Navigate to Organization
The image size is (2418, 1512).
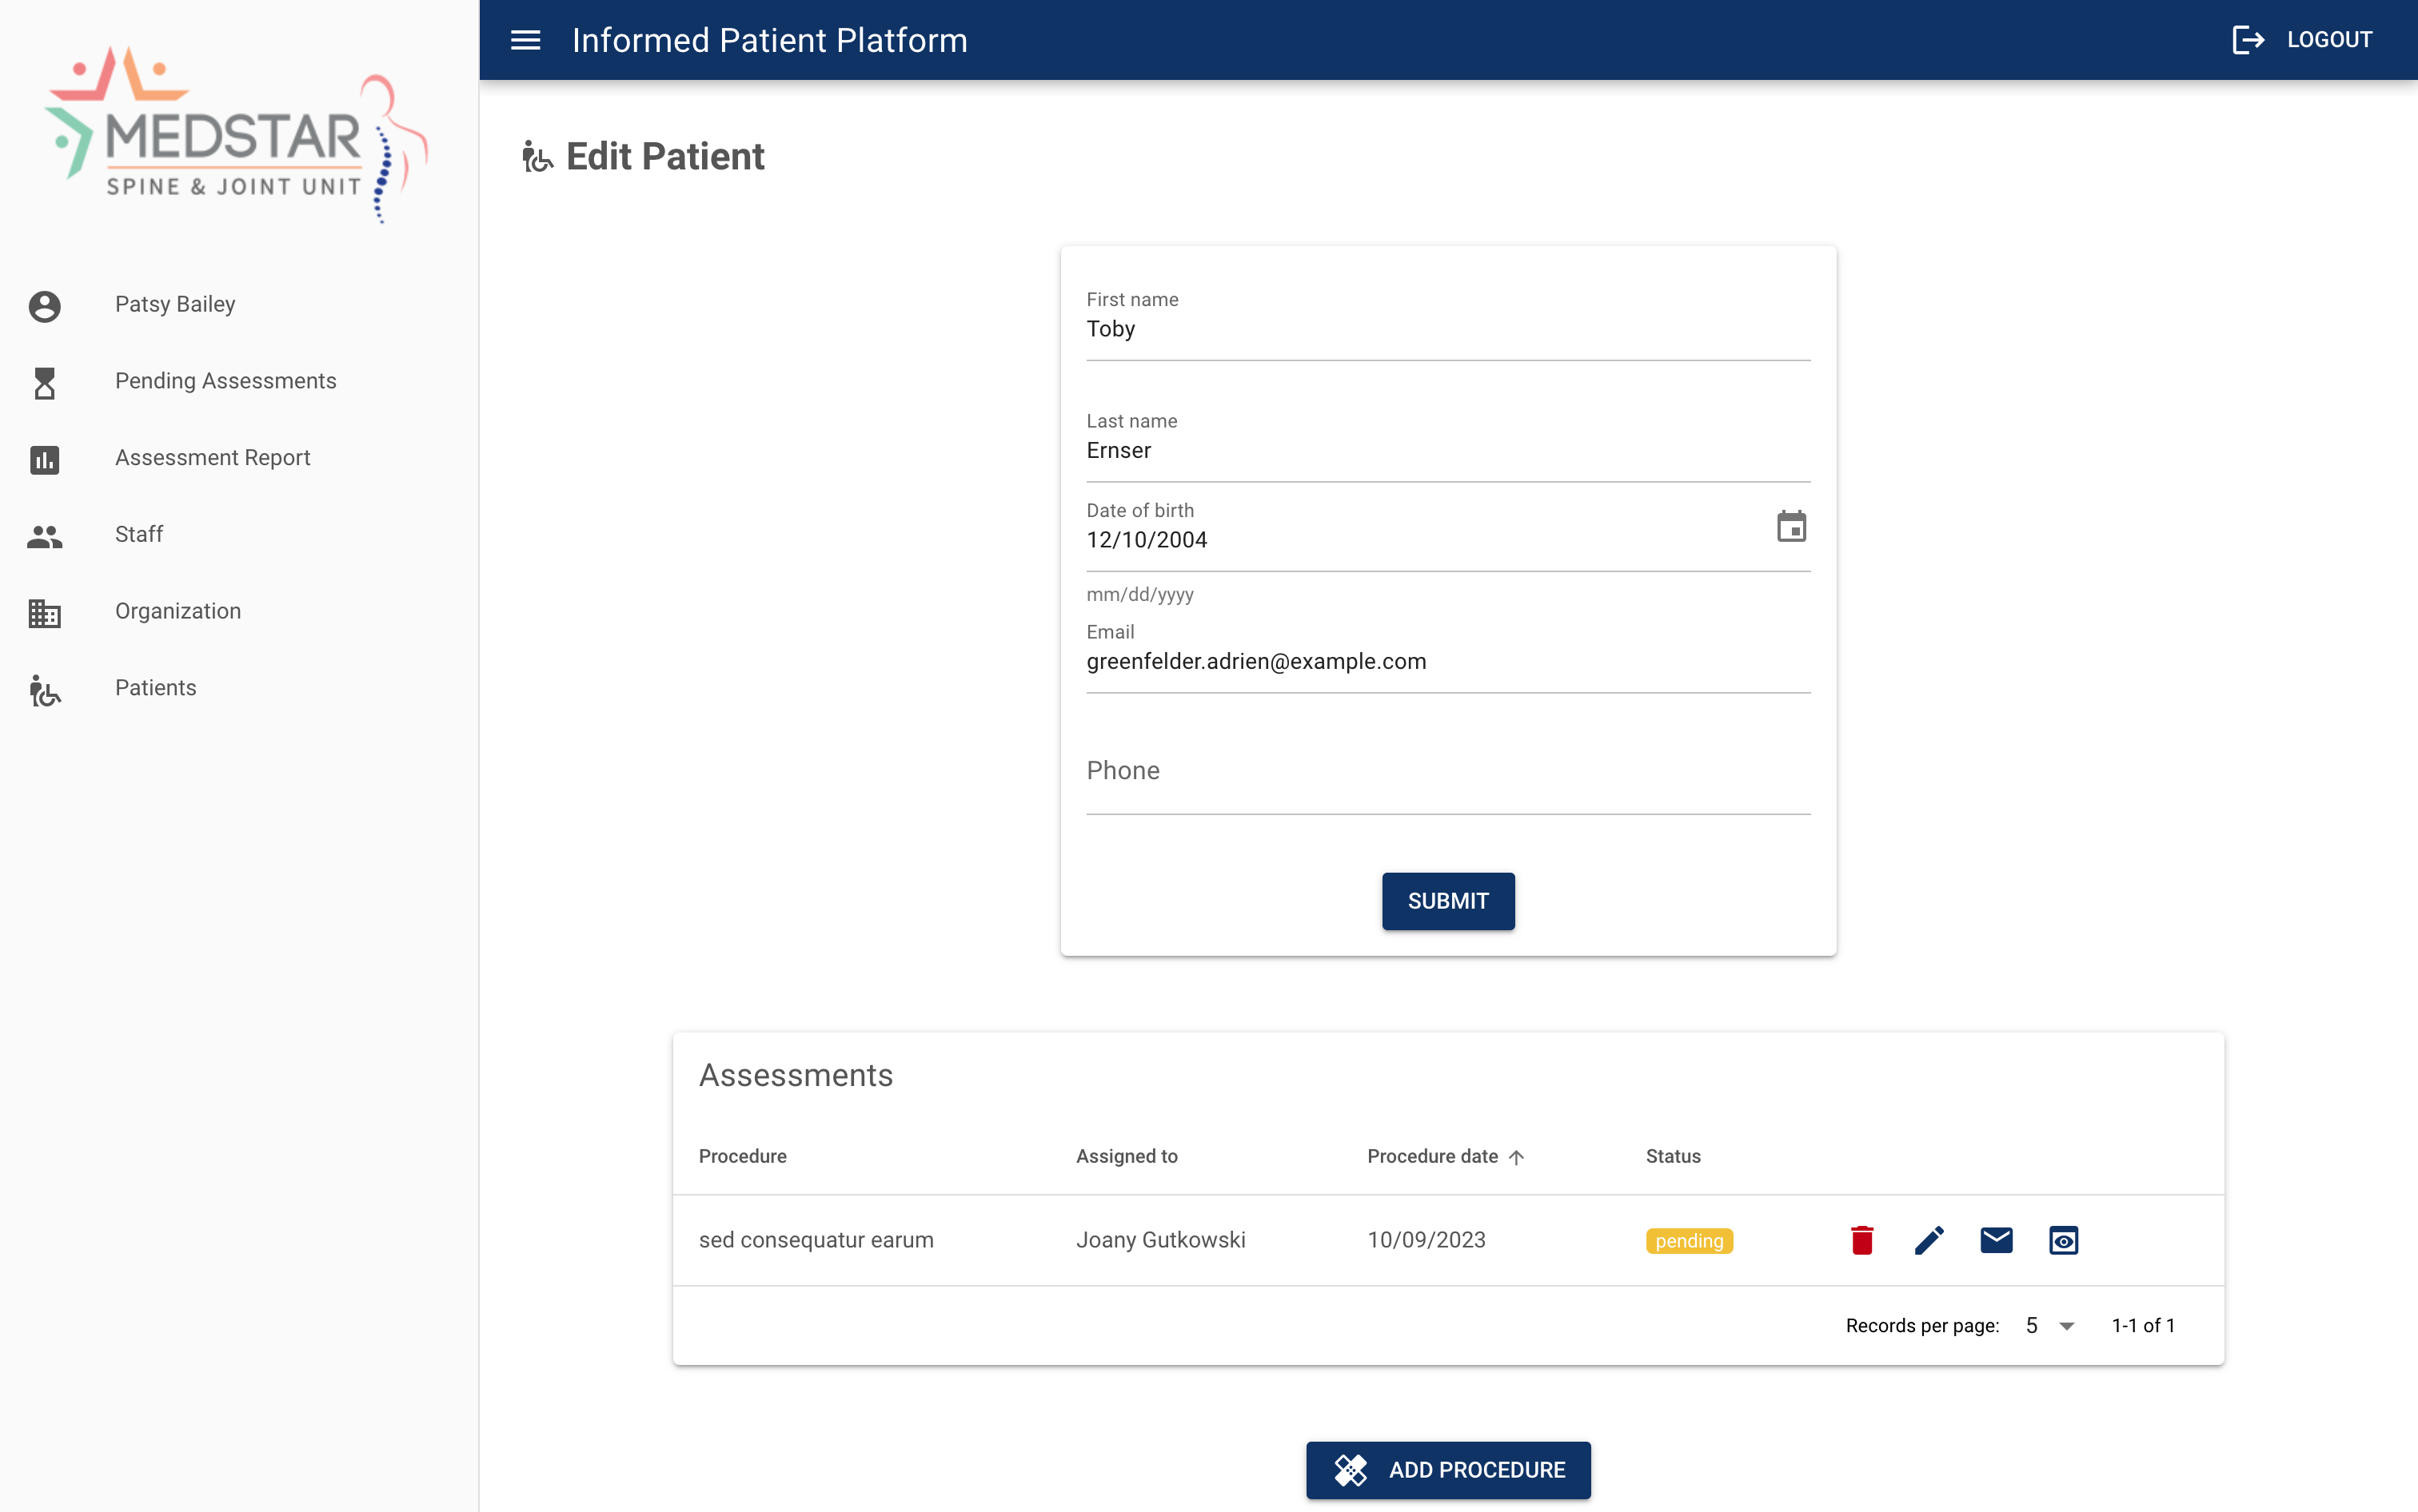239,612
